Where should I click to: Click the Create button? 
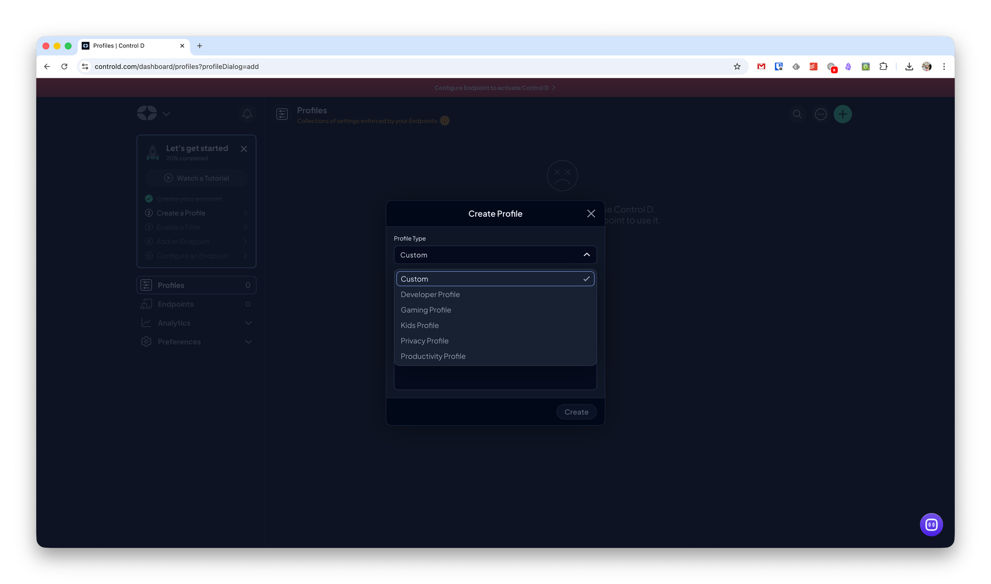pyautogui.click(x=576, y=412)
